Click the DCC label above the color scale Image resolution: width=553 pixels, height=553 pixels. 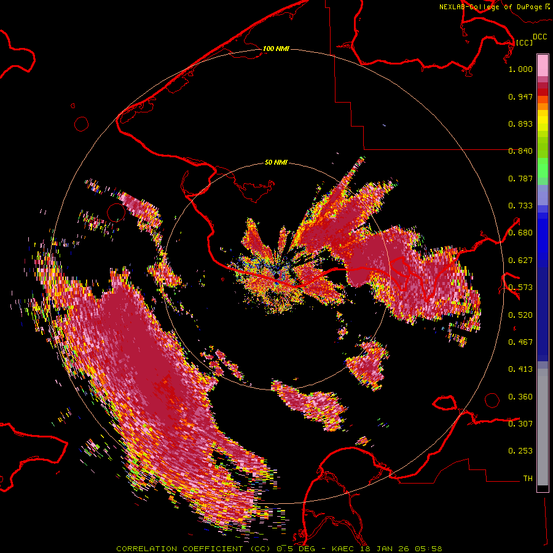[540, 37]
